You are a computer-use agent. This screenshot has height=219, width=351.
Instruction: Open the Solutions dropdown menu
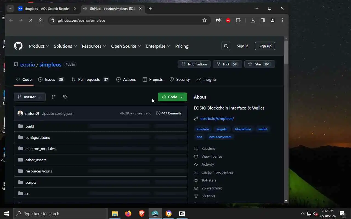tap(65, 46)
